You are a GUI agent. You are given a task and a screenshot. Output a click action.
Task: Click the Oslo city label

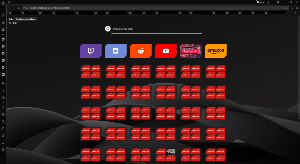[10, 19]
